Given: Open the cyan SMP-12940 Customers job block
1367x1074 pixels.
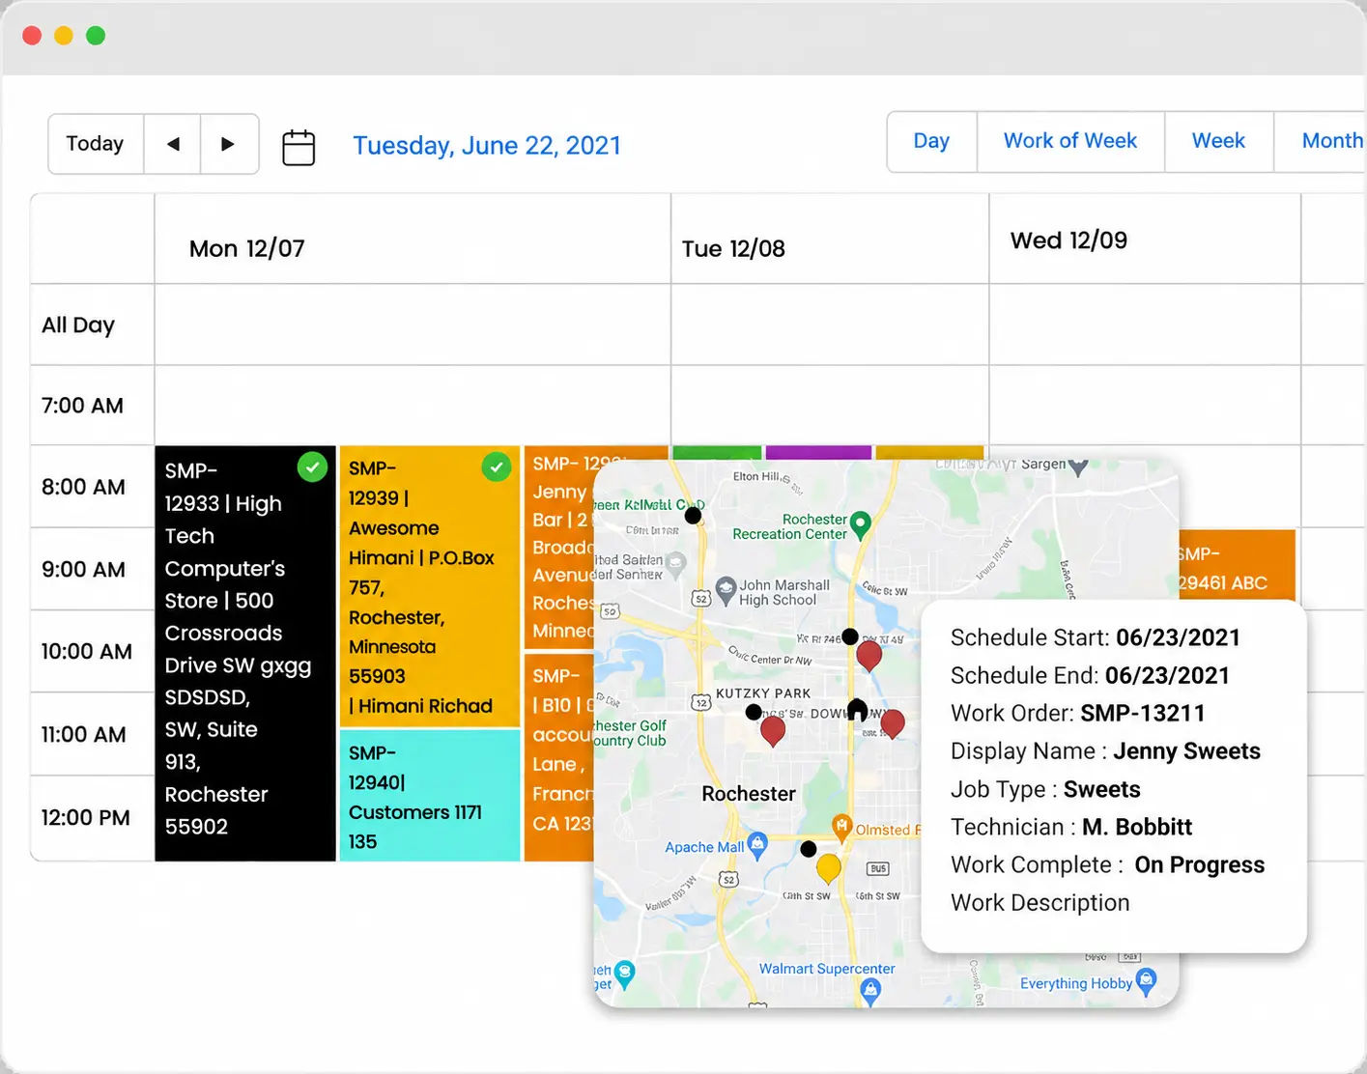Looking at the screenshot, I should click(x=430, y=795).
